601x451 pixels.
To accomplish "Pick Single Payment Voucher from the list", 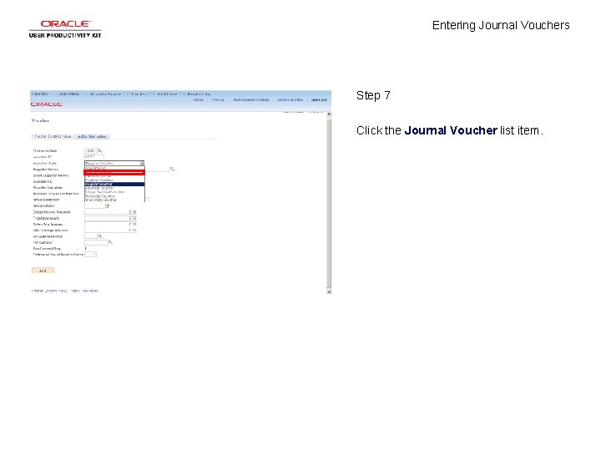I will pyautogui.click(x=114, y=192).
